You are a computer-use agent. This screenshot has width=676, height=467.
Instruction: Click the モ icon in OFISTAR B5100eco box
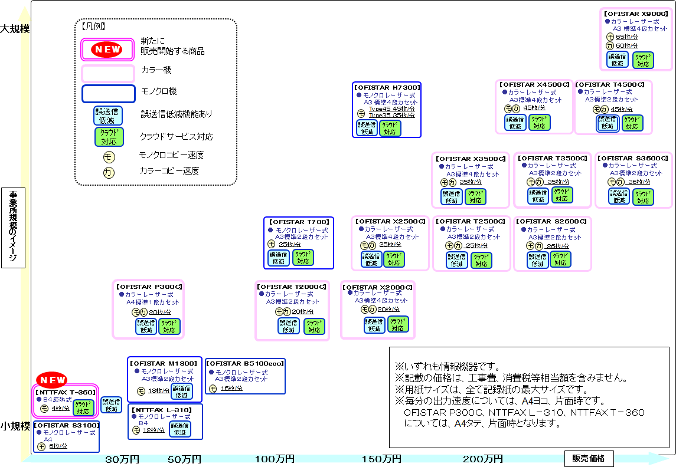[x=213, y=389]
